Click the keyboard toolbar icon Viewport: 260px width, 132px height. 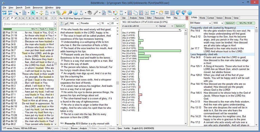167,13
